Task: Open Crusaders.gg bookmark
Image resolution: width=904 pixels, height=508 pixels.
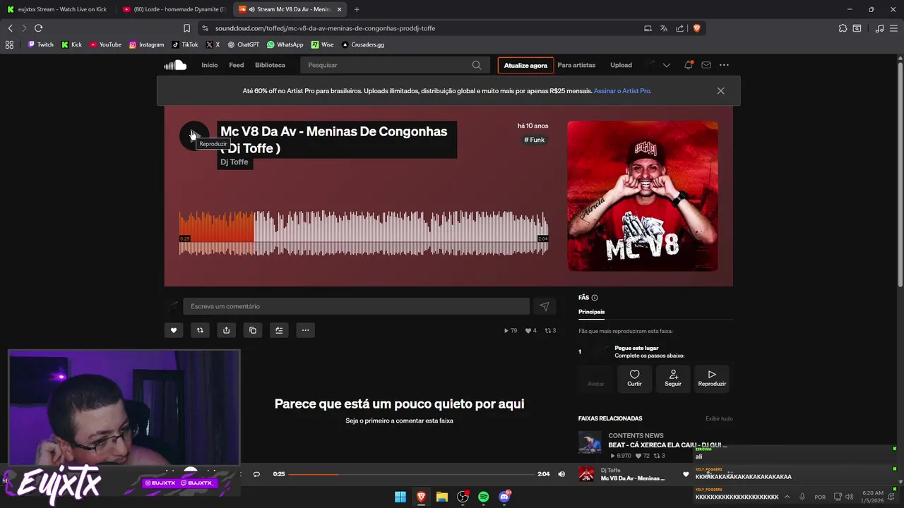Action: coord(362,44)
